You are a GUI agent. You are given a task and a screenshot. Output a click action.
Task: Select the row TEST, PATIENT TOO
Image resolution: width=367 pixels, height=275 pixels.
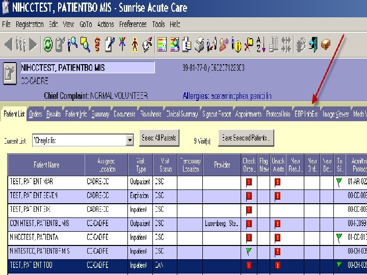click(x=187, y=265)
